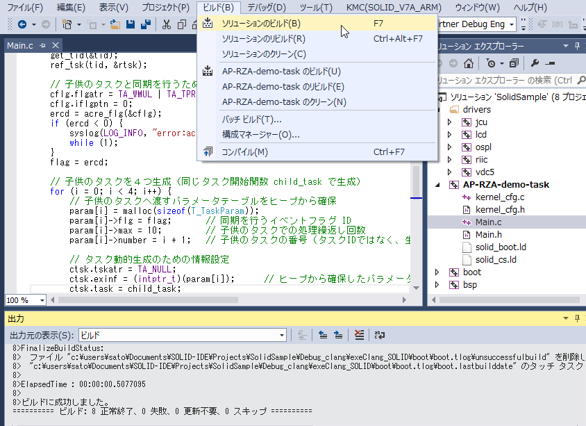Open the output source dropdown showing ビルド

[x=183, y=335]
